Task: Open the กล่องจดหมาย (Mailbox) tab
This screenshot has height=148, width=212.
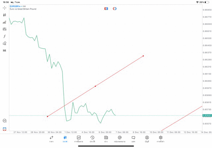Action: point(120,139)
